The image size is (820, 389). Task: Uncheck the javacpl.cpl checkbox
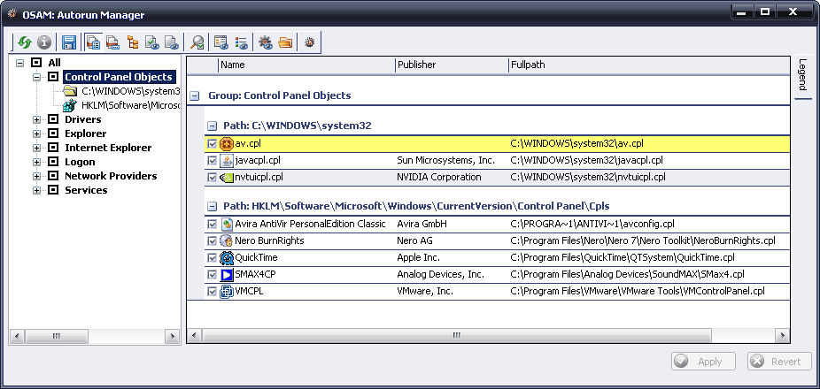(212, 160)
